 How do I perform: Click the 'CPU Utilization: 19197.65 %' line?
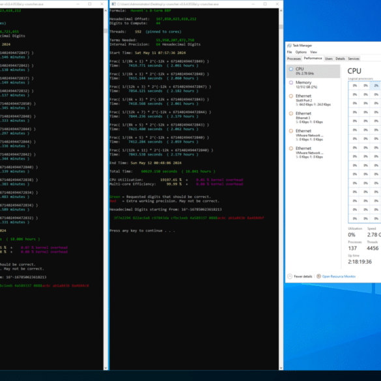click(176, 180)
